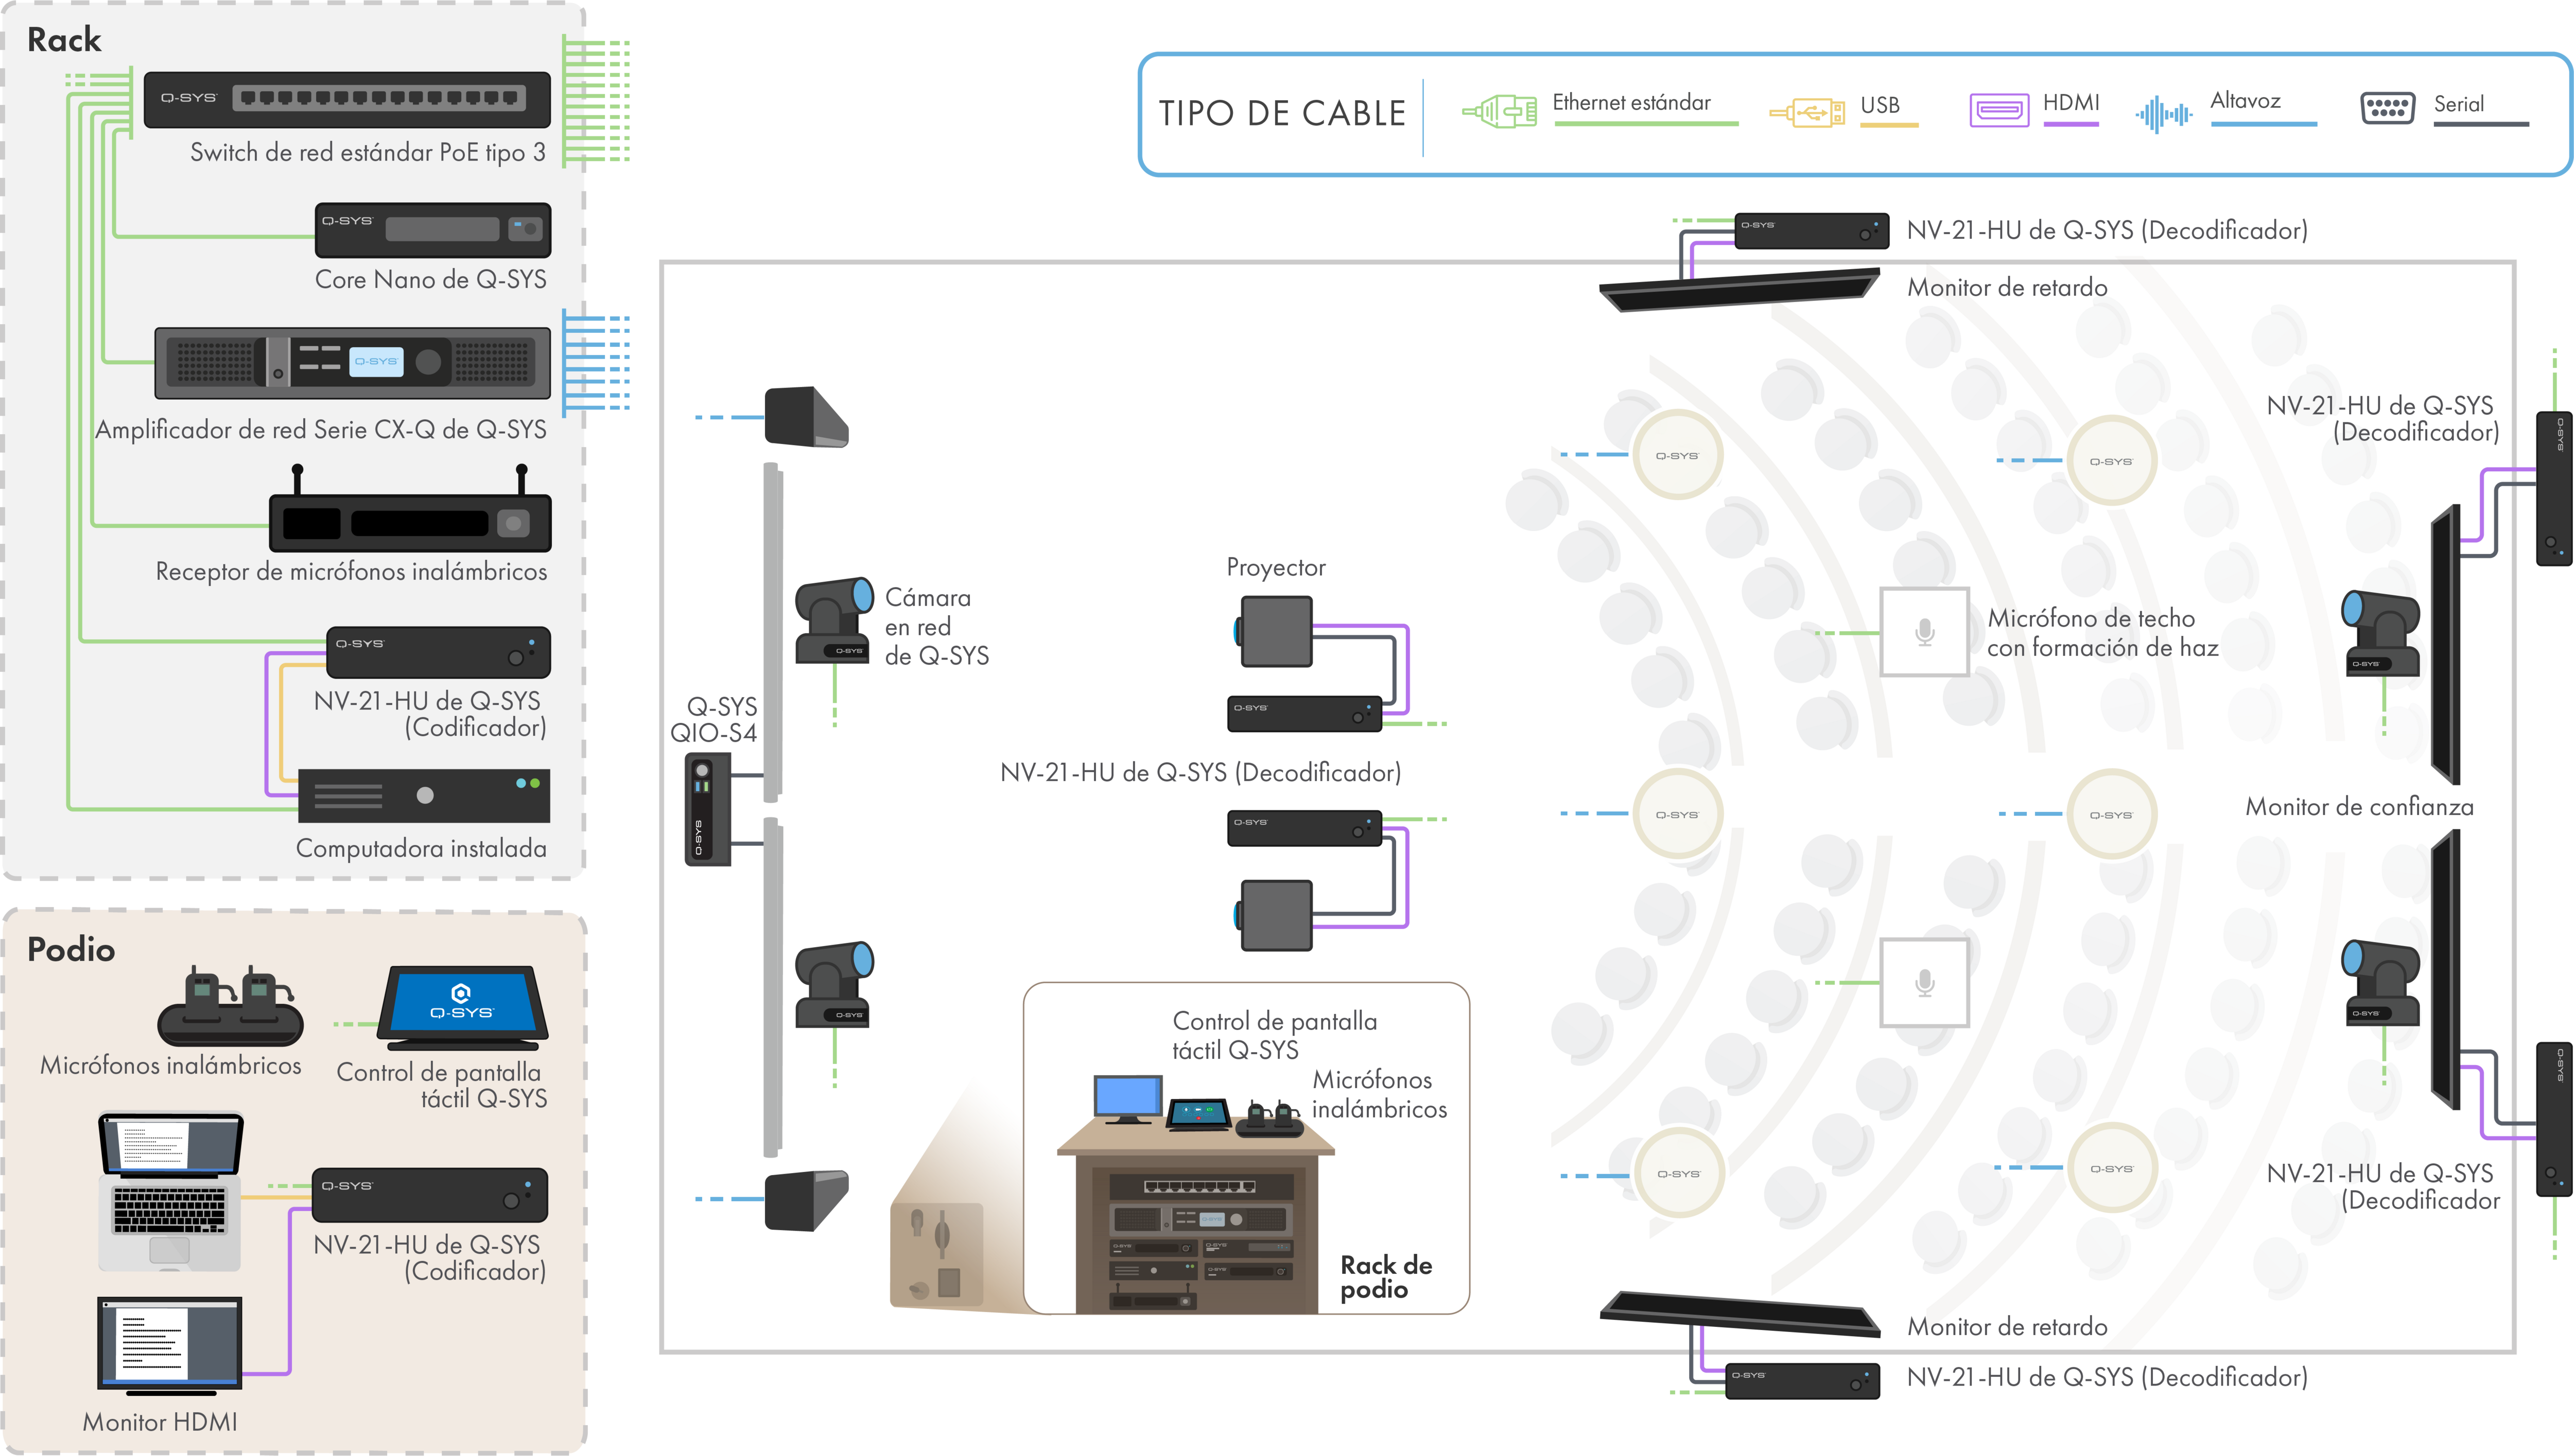
Task: Click the Altavoz waveform icon in legend
Action: tap(2163, 114)
